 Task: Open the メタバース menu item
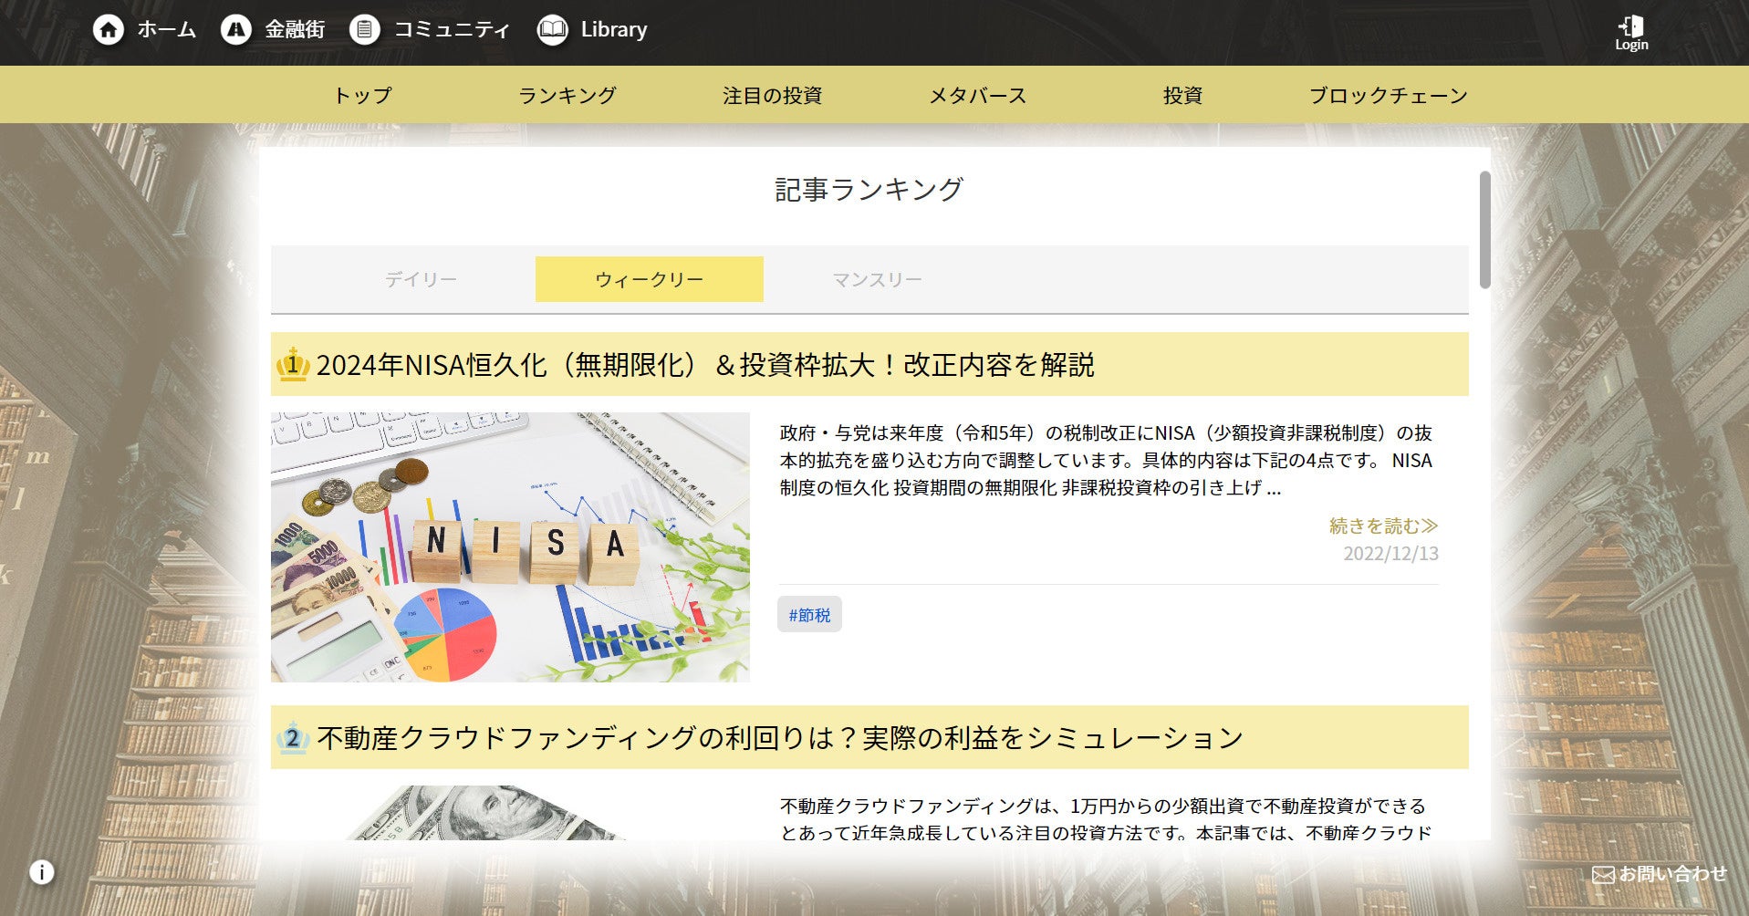click(x=977, y=95)
